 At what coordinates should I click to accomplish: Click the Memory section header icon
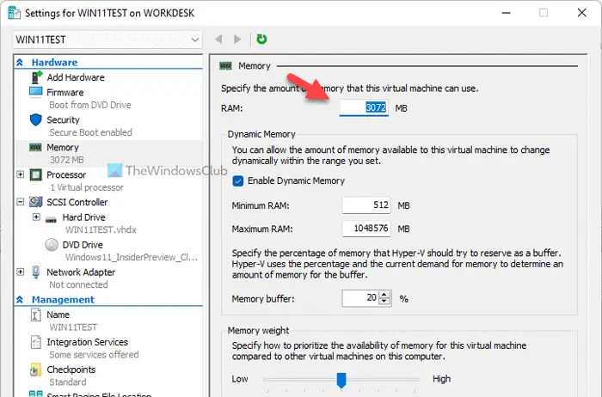pyautogui.click(x=225, y=66)
